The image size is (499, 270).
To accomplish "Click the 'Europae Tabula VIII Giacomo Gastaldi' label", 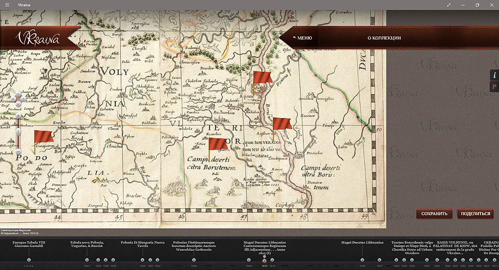I will 29,244.
